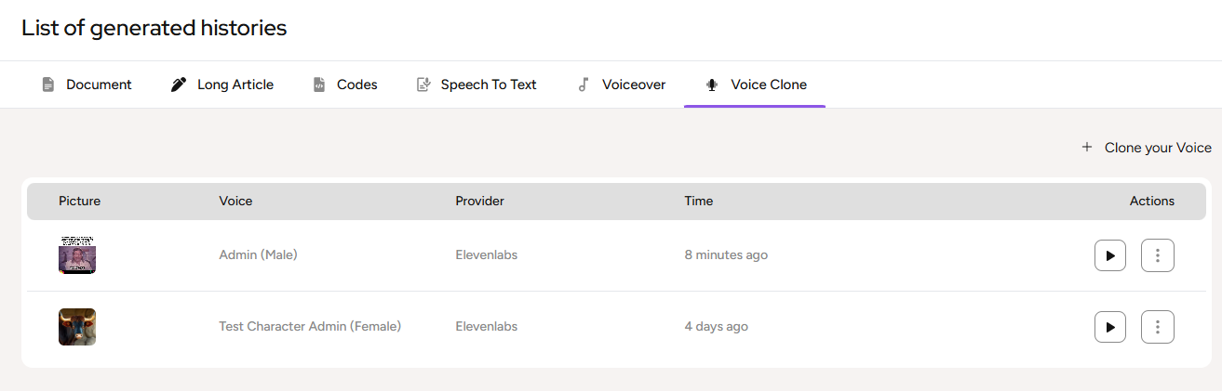Viewport: 1222px width, 391px height.
Task: Click the Admin (Male) voice name
Action: [258, 255]
